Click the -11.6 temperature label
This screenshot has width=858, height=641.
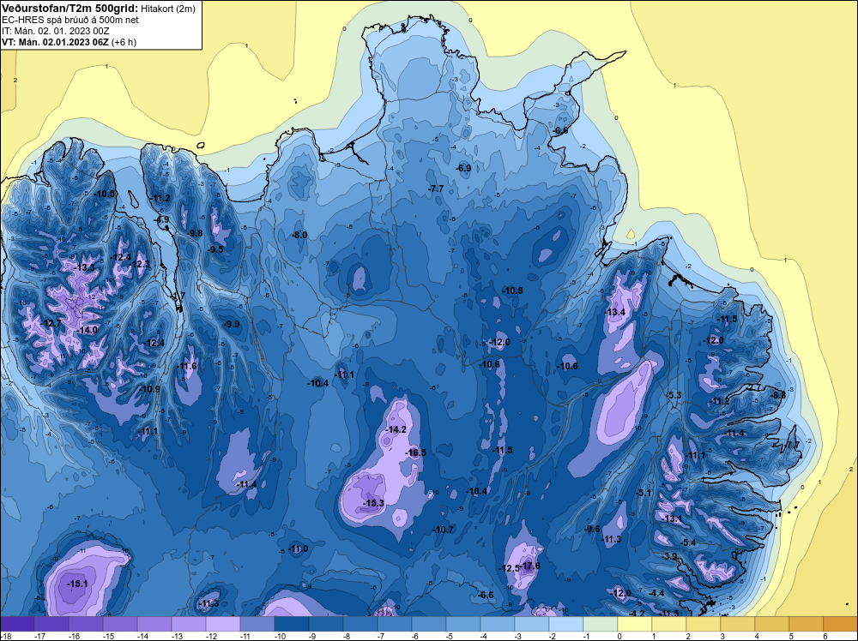tap(186, 366)
